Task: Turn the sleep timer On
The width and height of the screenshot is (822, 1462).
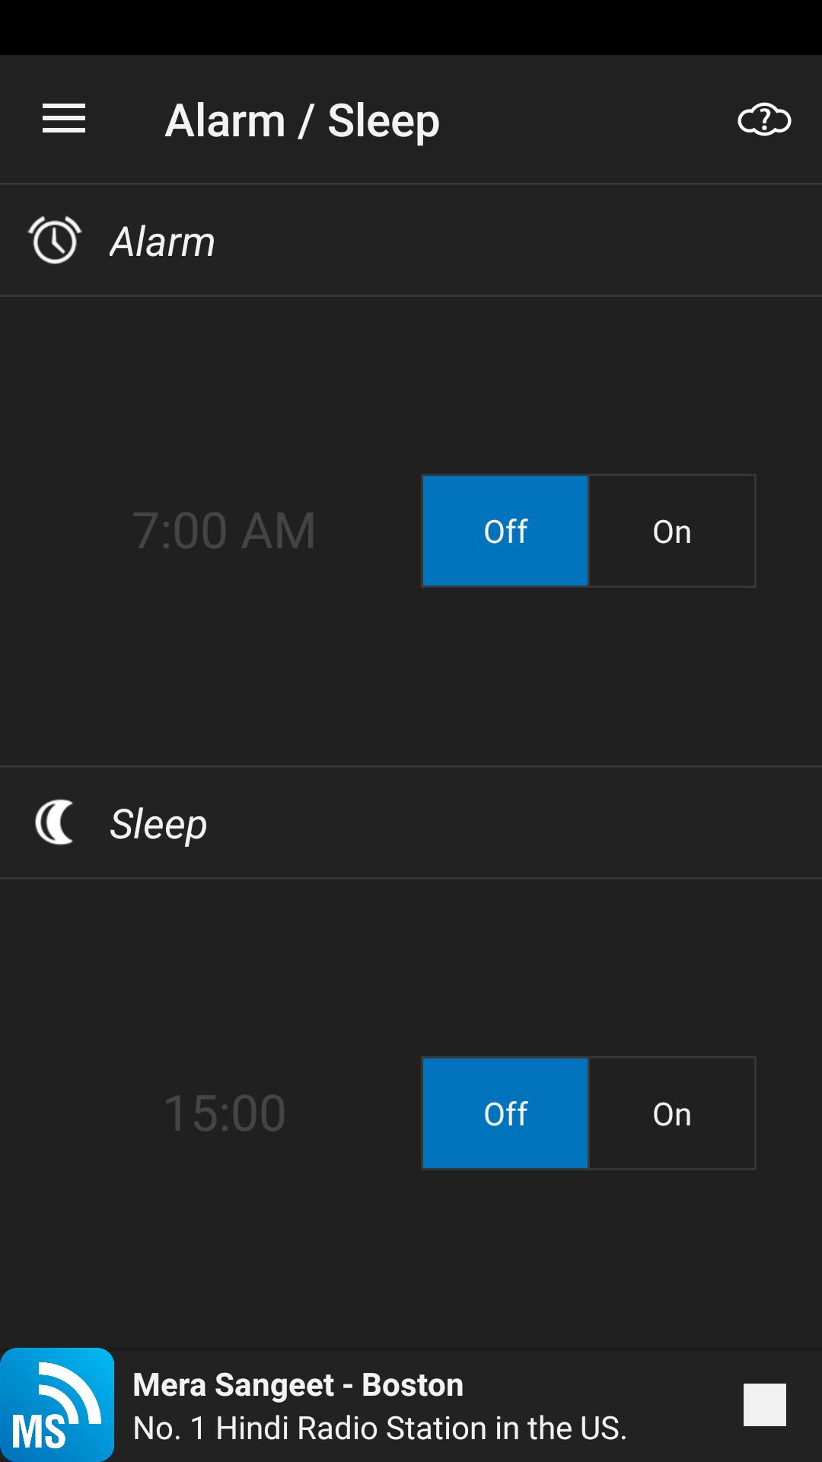Action: coord(671,1113)
